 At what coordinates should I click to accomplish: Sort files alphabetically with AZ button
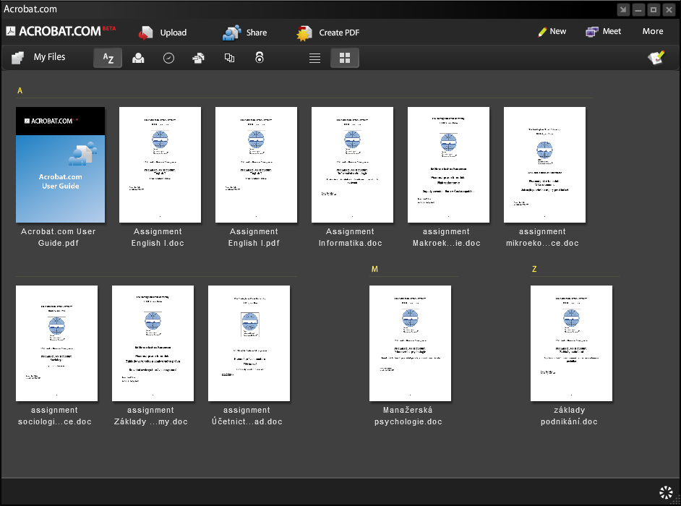click(x=108, y=58)
